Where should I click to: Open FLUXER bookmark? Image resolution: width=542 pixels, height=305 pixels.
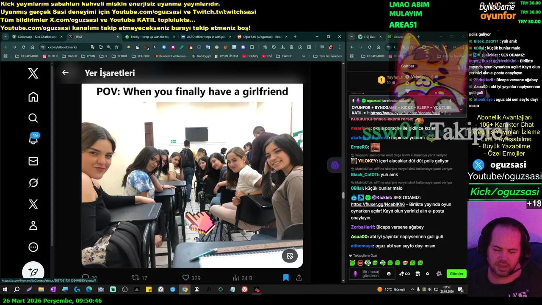click(50, 56)
